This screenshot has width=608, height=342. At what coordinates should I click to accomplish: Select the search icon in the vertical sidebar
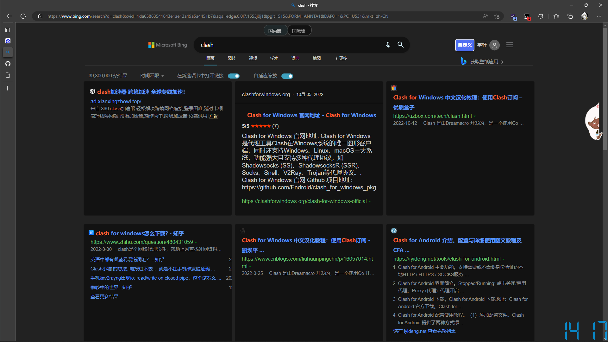[x=8, y=52]
